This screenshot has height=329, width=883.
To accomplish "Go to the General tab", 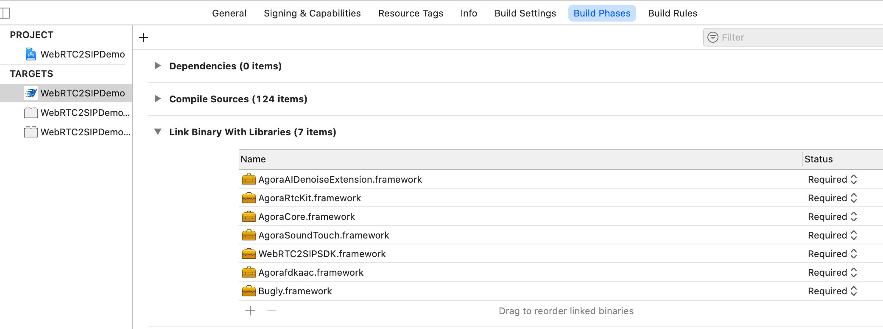I will click(x=229, y=13).
